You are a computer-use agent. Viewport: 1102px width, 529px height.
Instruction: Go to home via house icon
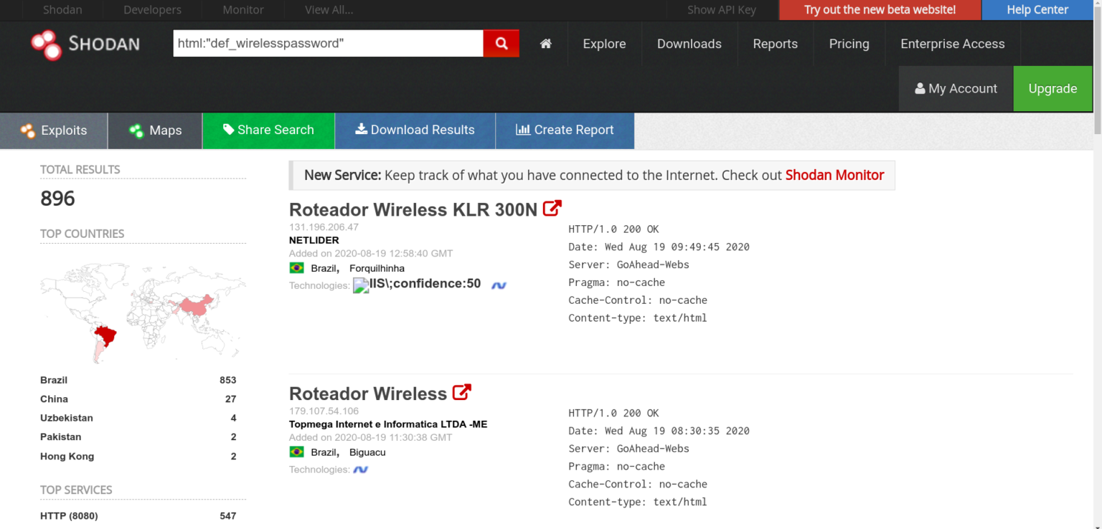546,44
